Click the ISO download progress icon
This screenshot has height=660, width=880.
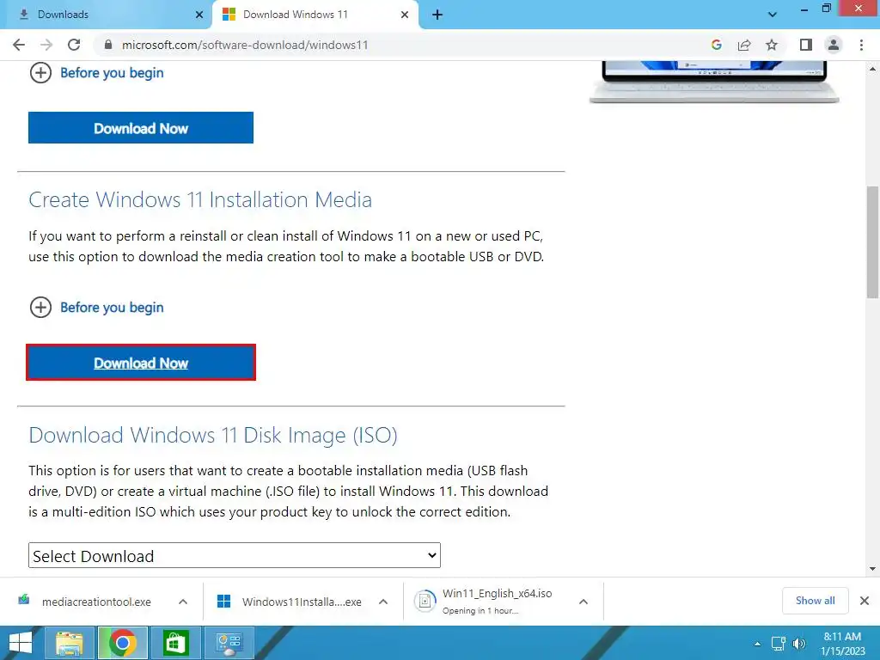click(x=425, y=601)
